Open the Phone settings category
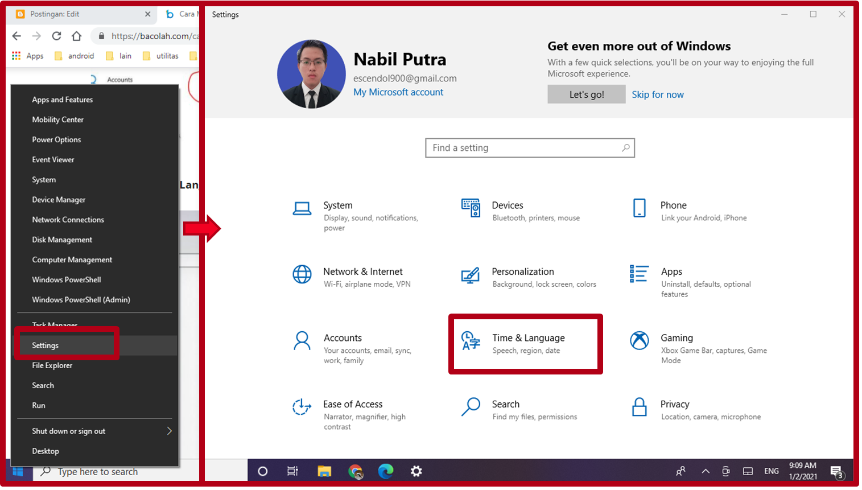This screenshot has height=490, width=862. pyautogui.click(x=673, y=205)
